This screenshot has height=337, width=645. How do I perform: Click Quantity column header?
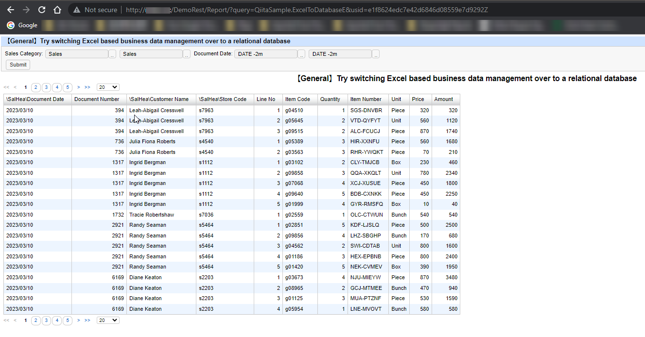pos(332,99)
